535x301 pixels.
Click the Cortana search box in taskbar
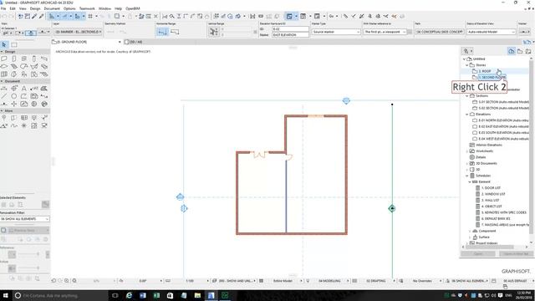pos(60,295)
